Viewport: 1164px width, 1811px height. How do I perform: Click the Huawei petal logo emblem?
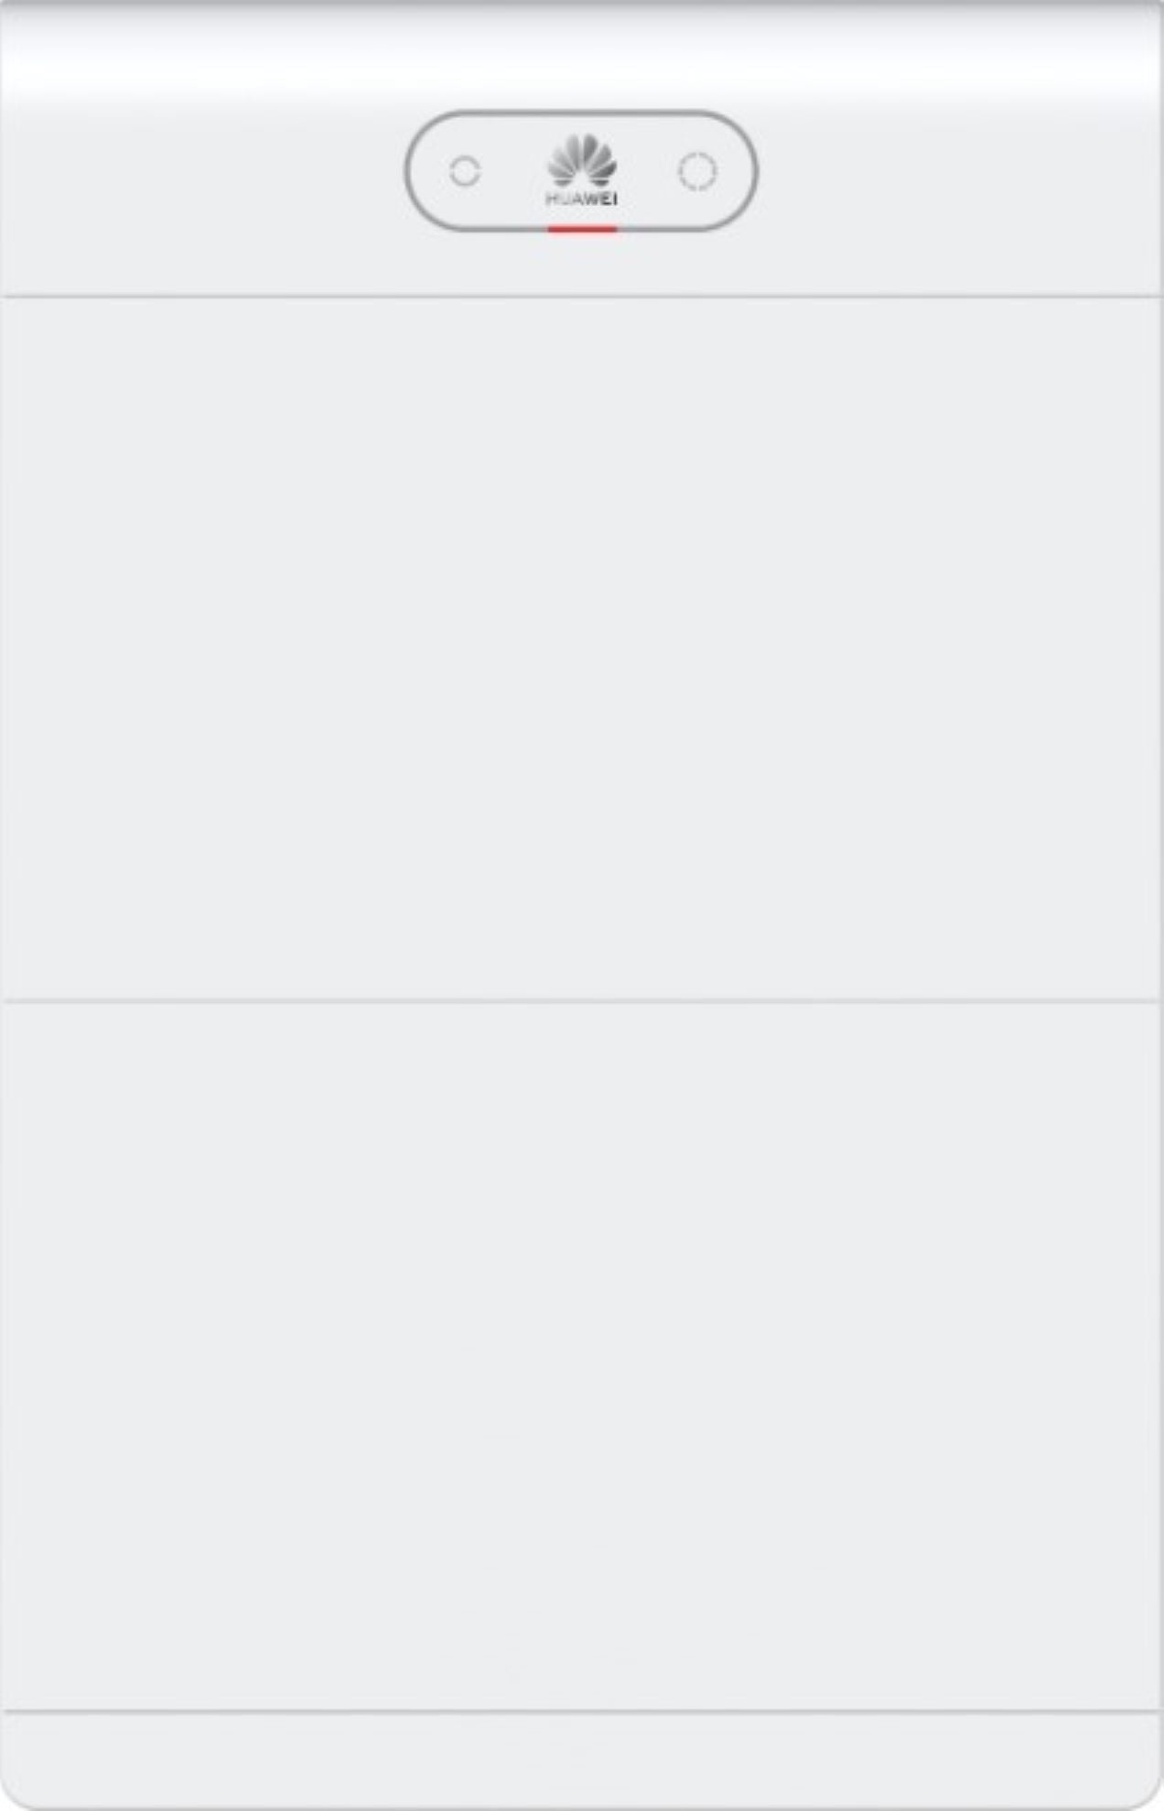(x=582, y=160)
